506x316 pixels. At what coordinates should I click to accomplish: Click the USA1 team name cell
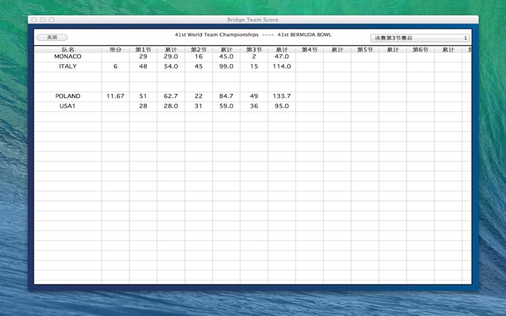pos(68,106)
